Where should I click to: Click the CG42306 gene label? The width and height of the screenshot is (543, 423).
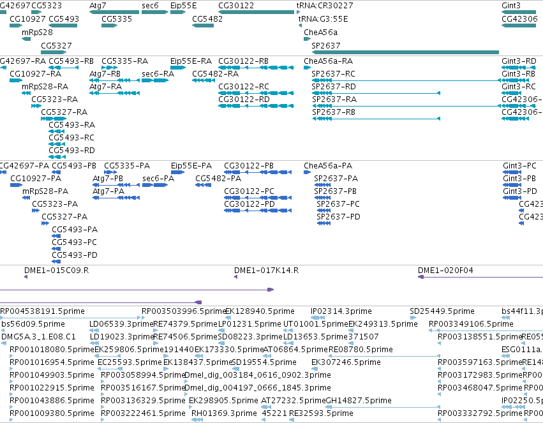click(519, 19)
